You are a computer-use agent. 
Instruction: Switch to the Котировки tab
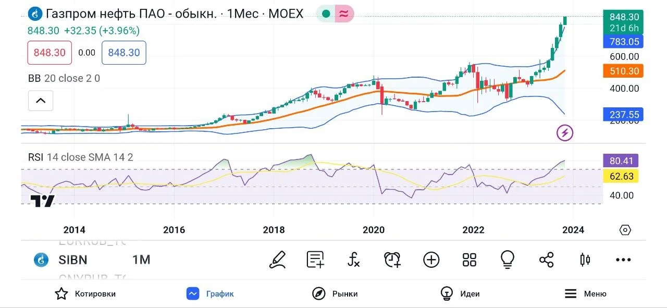click(x=85, y=293)
